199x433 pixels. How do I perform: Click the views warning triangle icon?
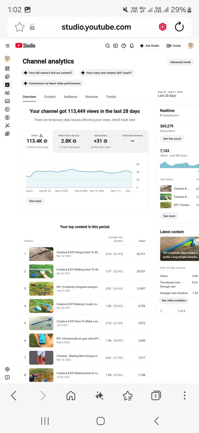(x=41, y=135)
